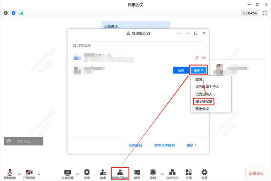
Task: Click the 结束会议 end meeting button
Action: (256, 173)
